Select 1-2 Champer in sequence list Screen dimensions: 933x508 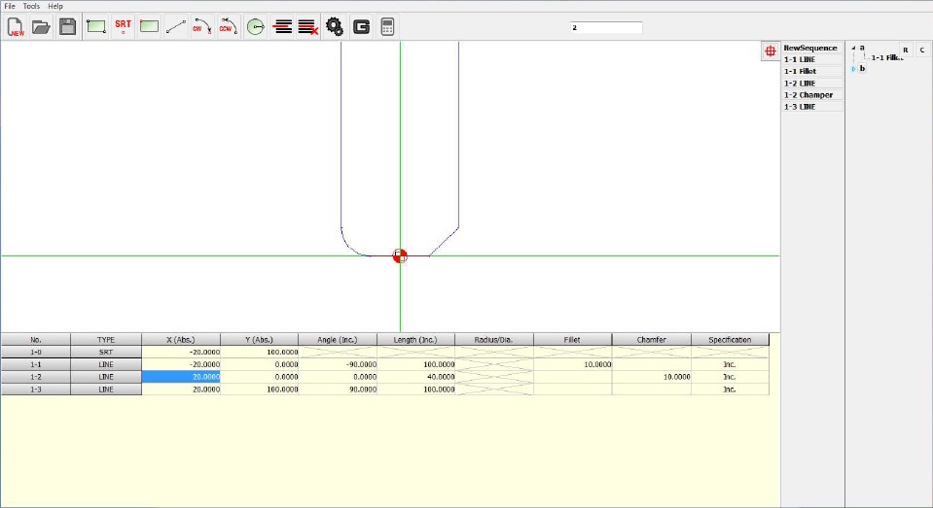click(x=812, y=95)
